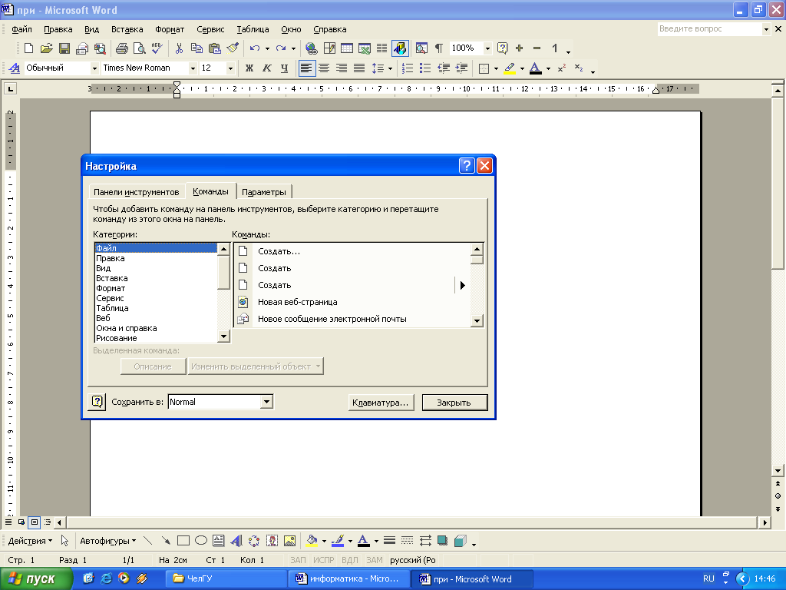Run the Spelling check ABC icon

(x=157, y=48)
